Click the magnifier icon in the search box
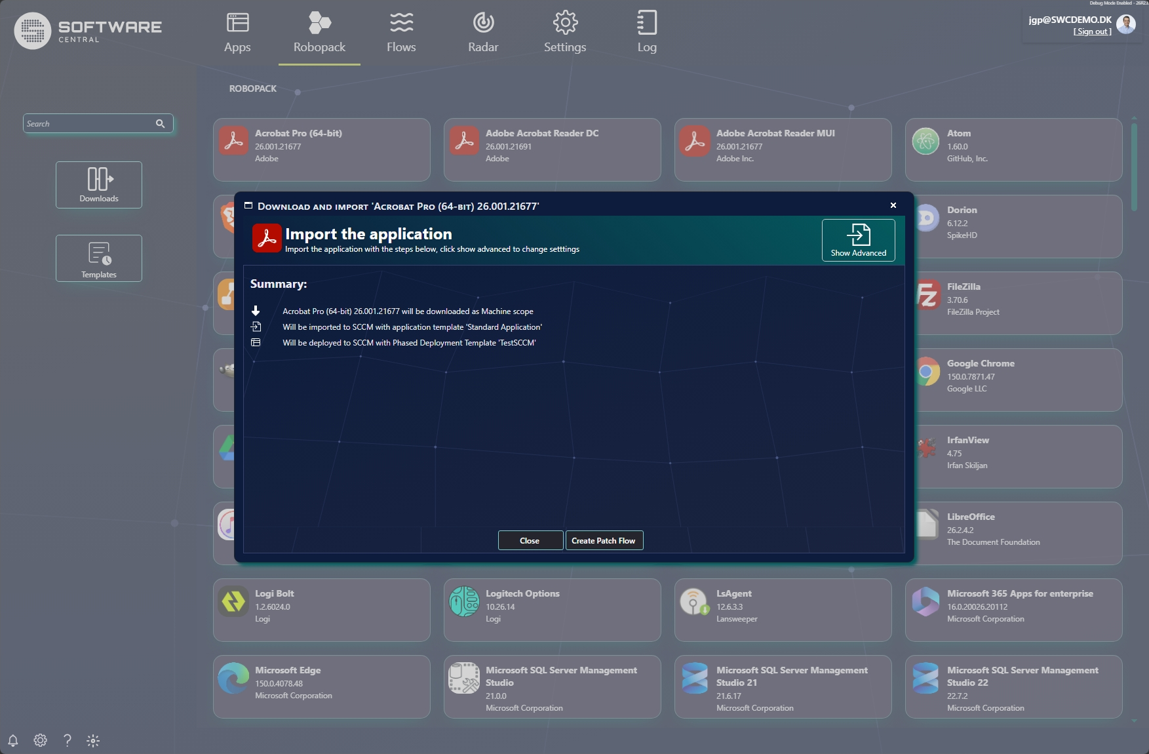Viewport: 1149px width, 754px height. click(x=160, y=123)
